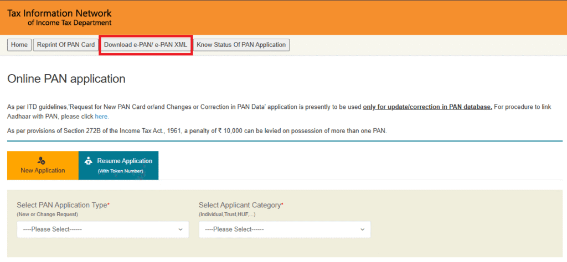
Task: Click chevron arrow in PAN Application Type field
Action: click(180, 229)
